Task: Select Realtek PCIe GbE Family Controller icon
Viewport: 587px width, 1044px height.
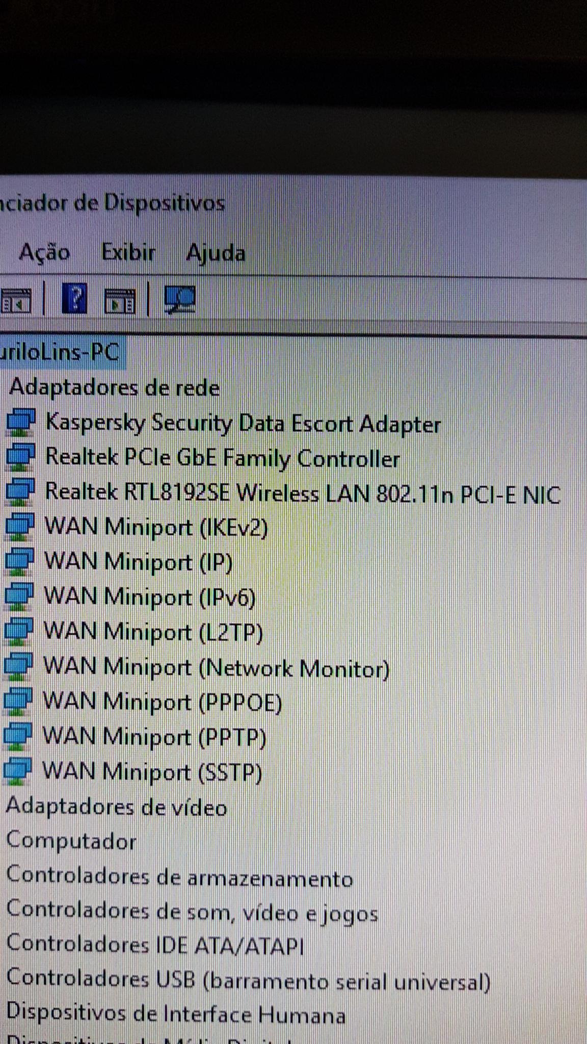Action: [x=20, y=457]
